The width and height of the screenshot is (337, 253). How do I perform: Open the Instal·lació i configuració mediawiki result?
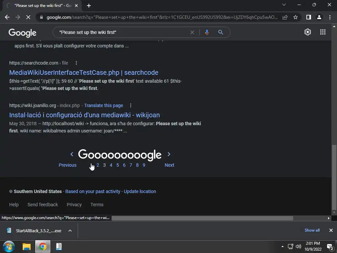85,115
